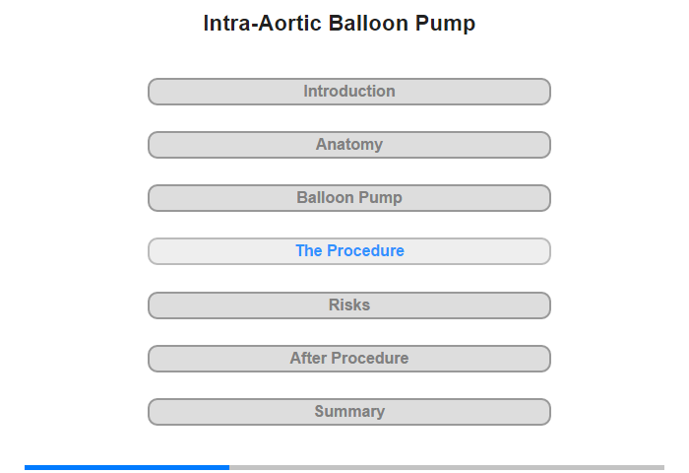
Task: Click the section listed directly below Anatomy
Action: (x=348, y=198)
